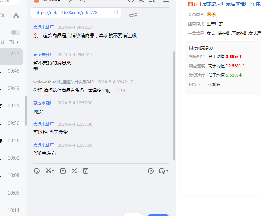Click the organization tree icon in sidebar
261x216 pixels.
tap(16, 15)
